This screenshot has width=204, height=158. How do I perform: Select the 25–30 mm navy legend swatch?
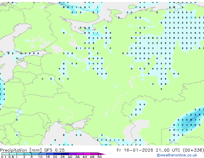pos(65,154)
